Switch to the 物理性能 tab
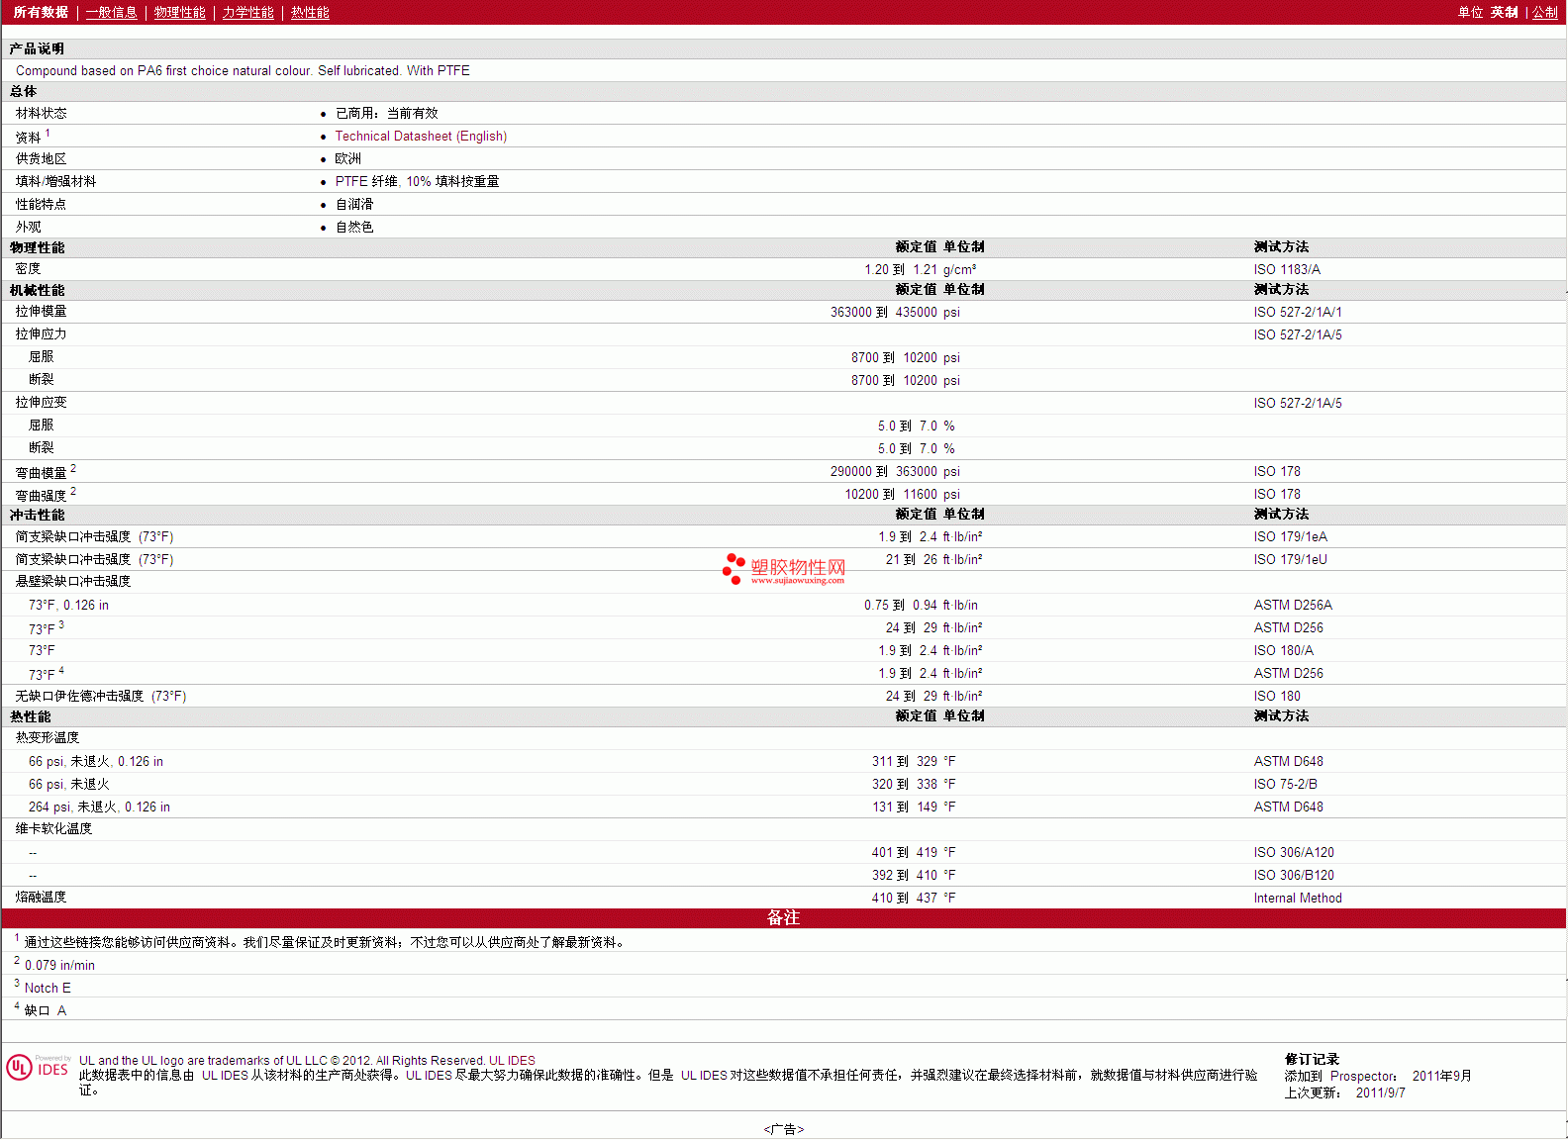 click(179, 13)
